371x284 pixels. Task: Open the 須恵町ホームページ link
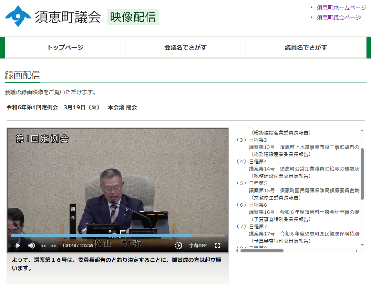click(x=341, y=8)
